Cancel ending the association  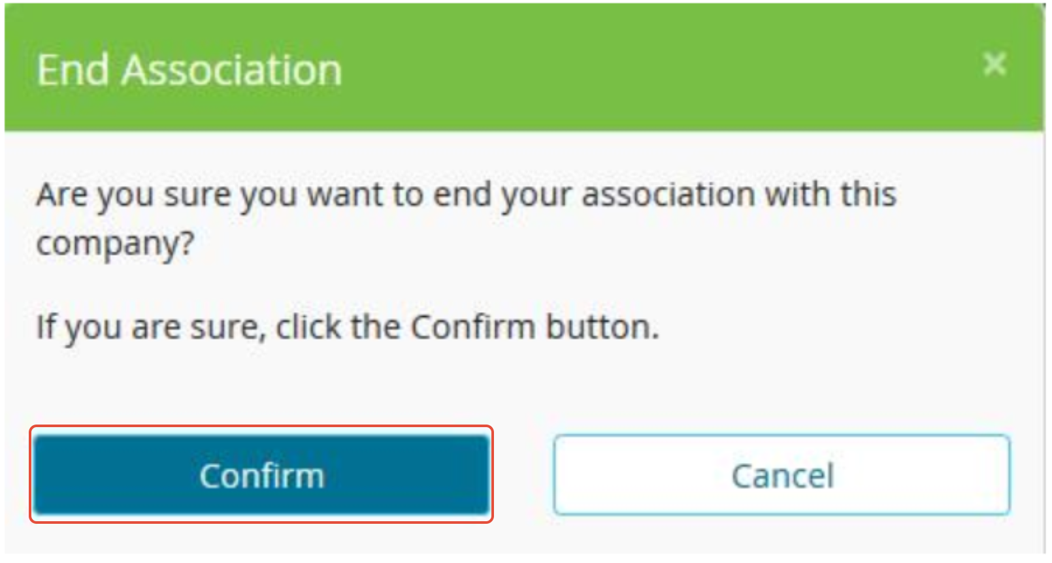(x=781, y=475)
